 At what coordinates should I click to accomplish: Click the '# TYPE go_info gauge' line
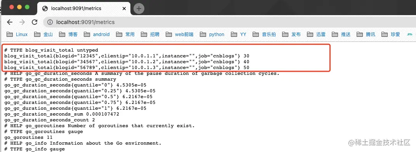click(x=35, y=149)
